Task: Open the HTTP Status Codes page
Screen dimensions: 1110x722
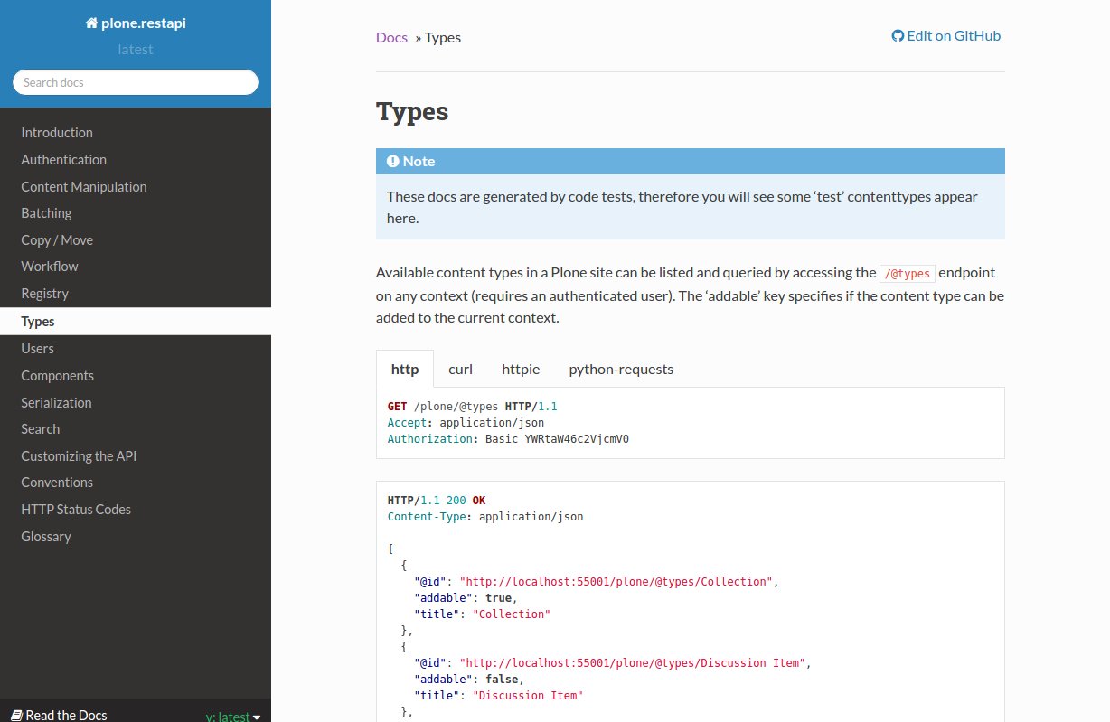Action: 76,510
